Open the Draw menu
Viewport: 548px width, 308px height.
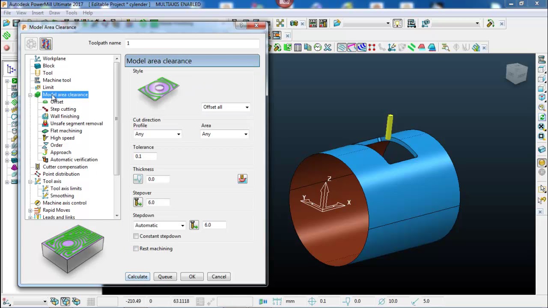tap(54, 13)
